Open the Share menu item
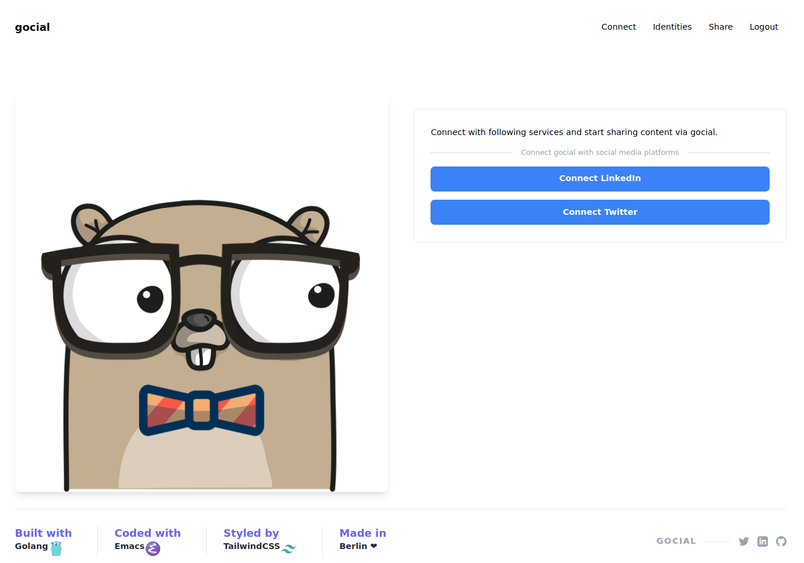 click(x=721, y=27)
